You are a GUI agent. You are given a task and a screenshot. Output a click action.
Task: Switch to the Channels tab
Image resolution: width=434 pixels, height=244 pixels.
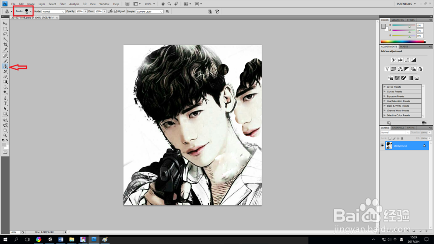398,128
